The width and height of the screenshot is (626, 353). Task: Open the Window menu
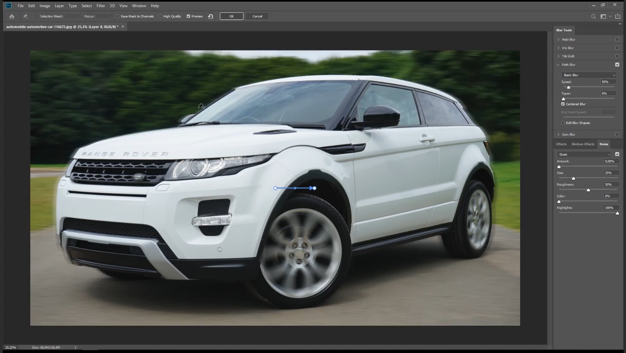coord(139,6)
